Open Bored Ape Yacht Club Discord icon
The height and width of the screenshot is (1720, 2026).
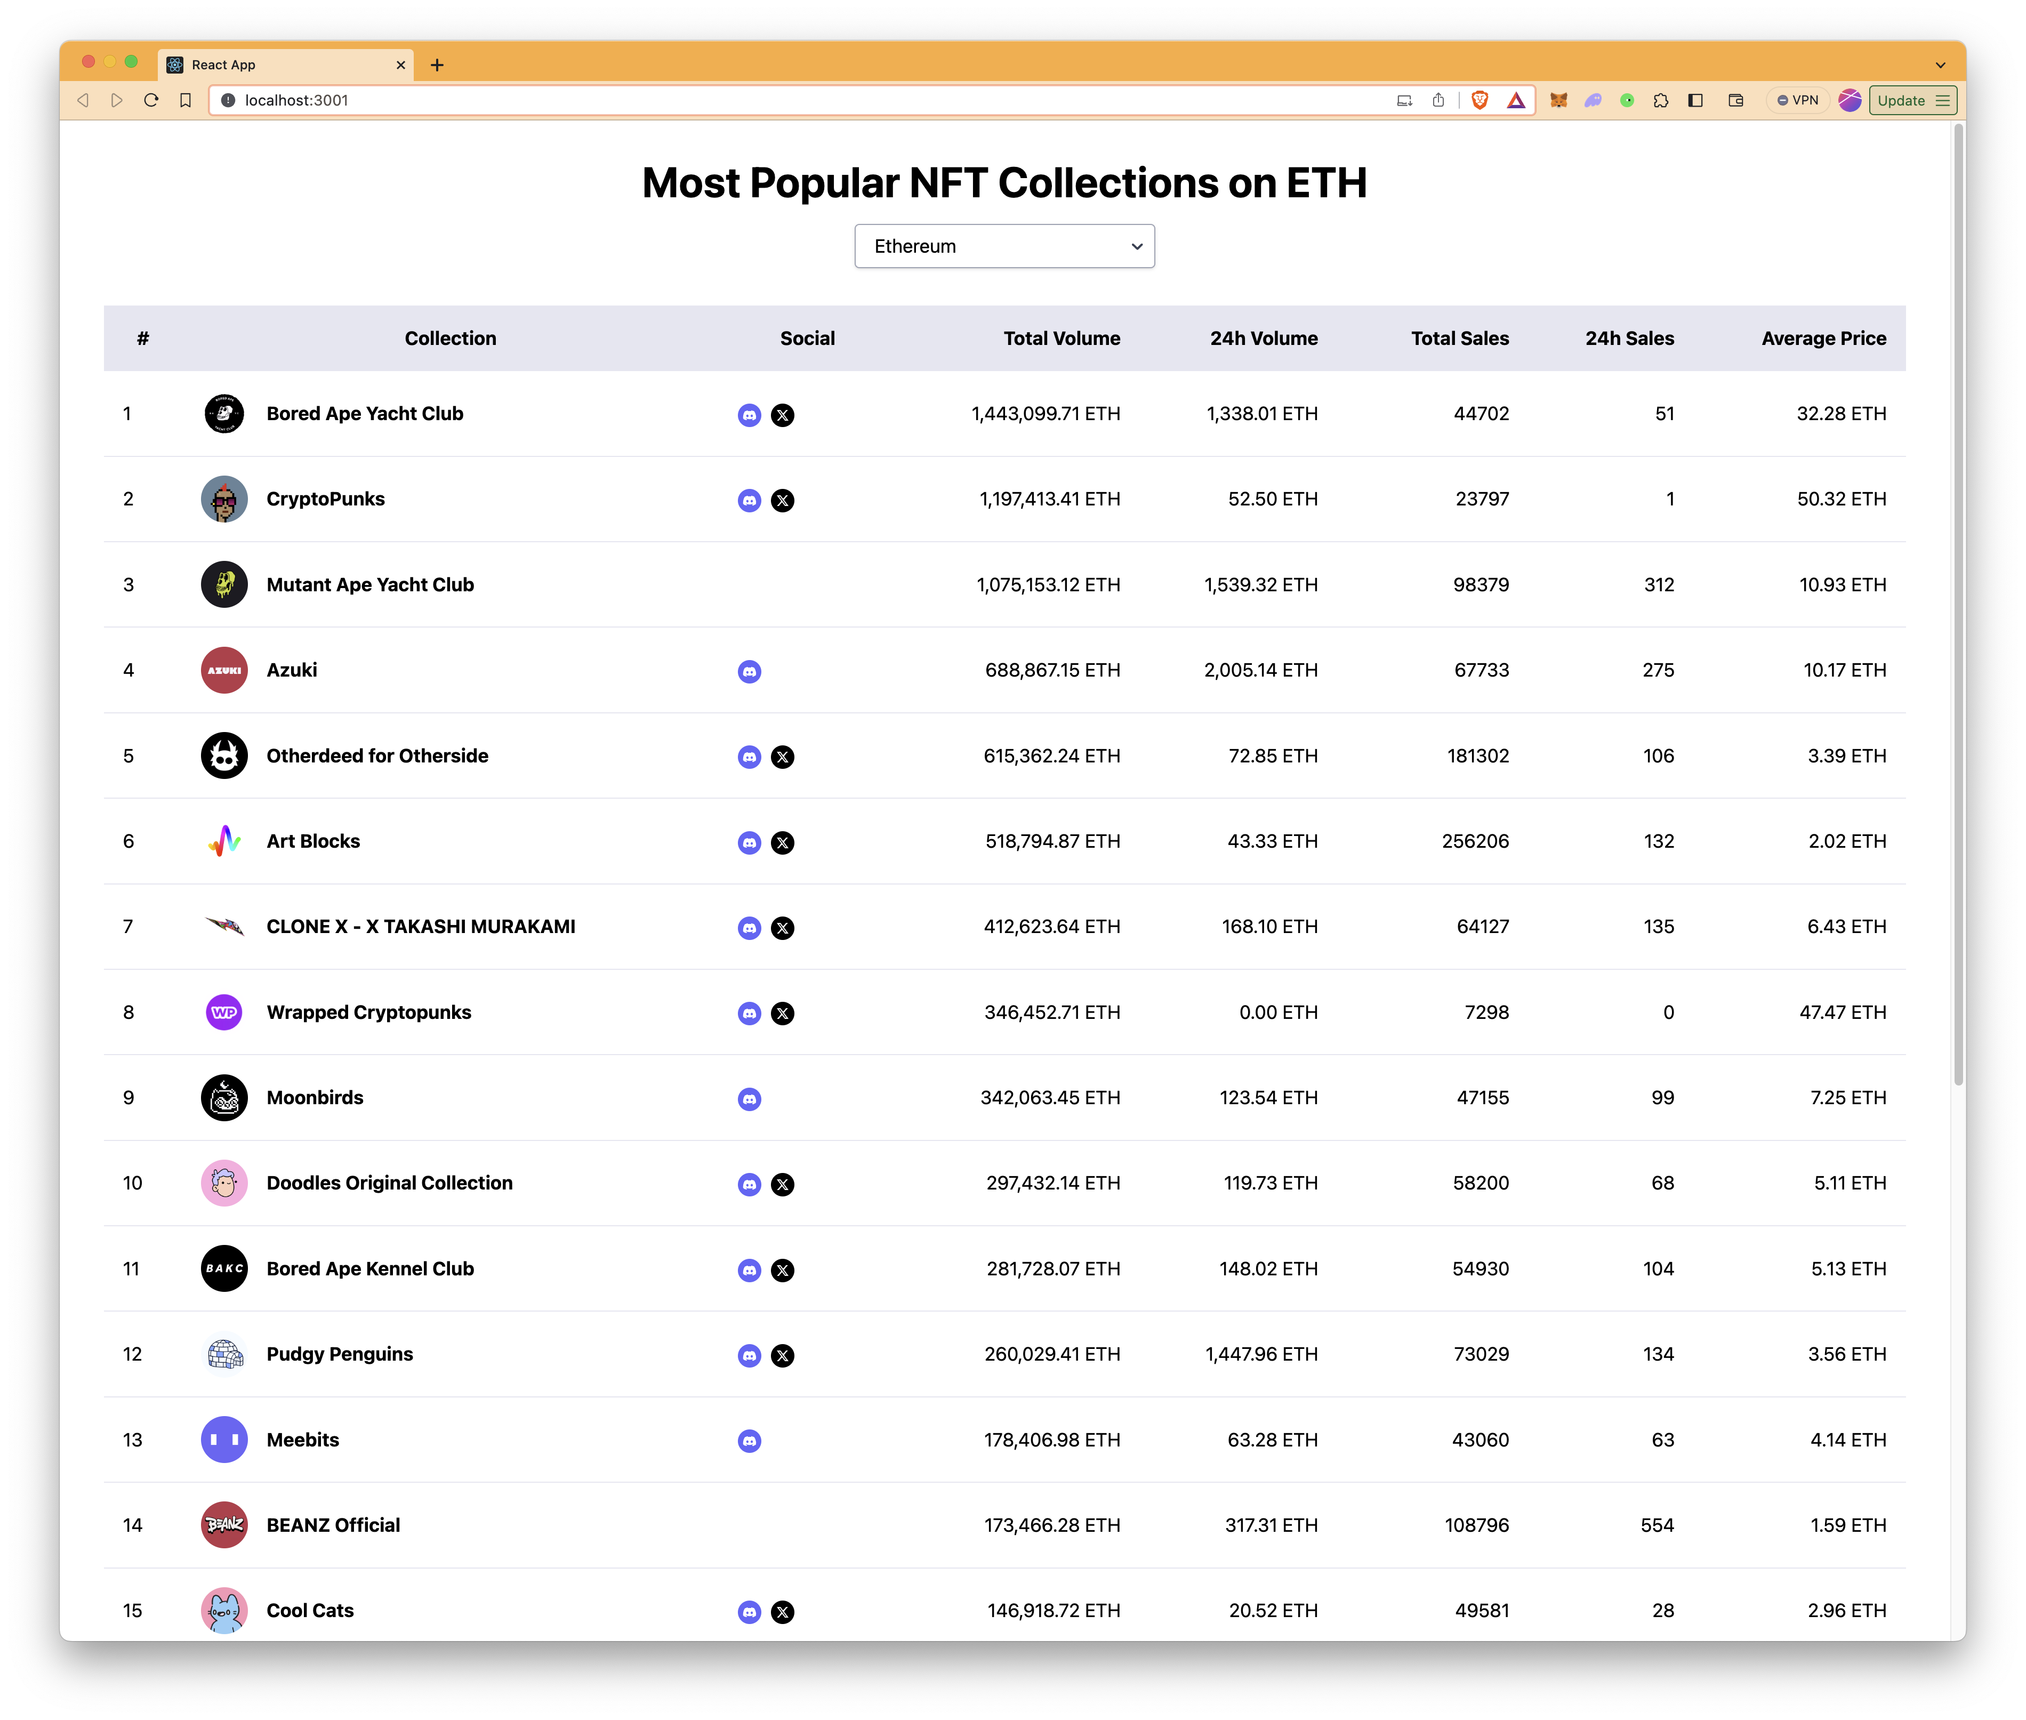click(x=749, y=415)
